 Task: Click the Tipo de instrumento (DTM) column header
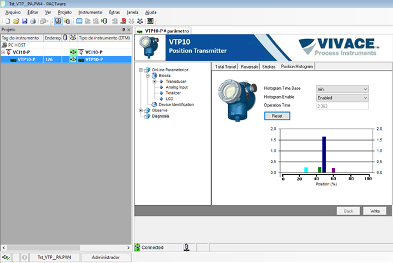[x=104, y=38]
